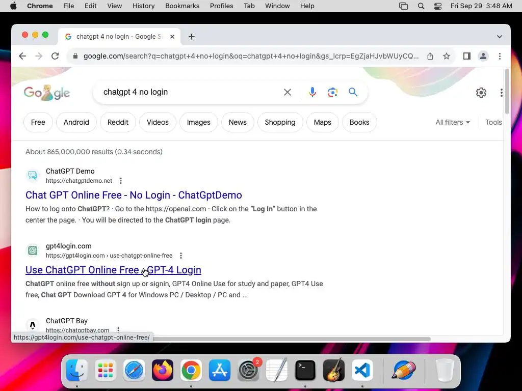The width and height of the screenshot is (522, 391).
Task: Click the ChatGPT Bay site name
Action: coord(67,321)
